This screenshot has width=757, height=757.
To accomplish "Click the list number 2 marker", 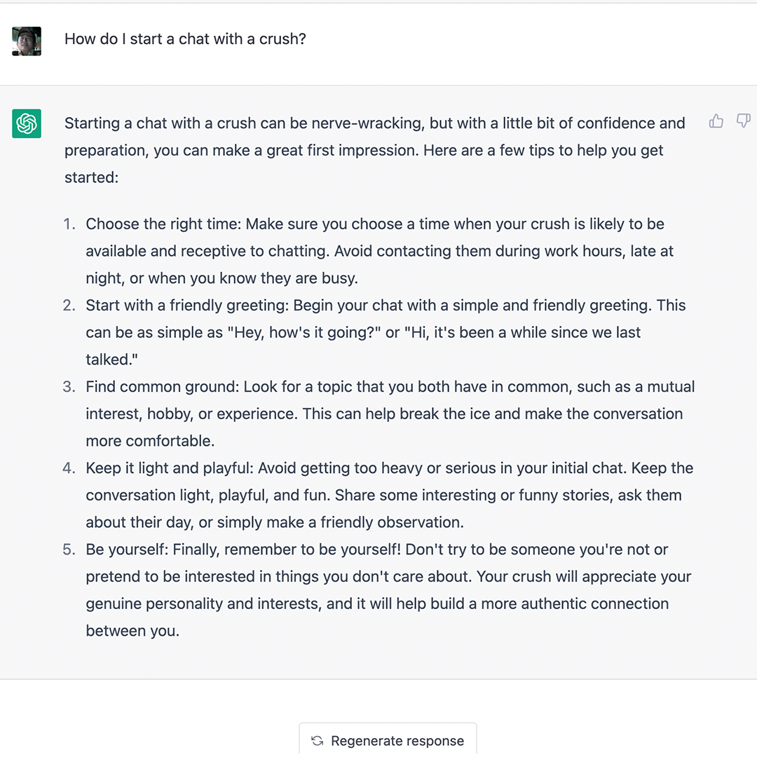I will [x=69, y=306].
